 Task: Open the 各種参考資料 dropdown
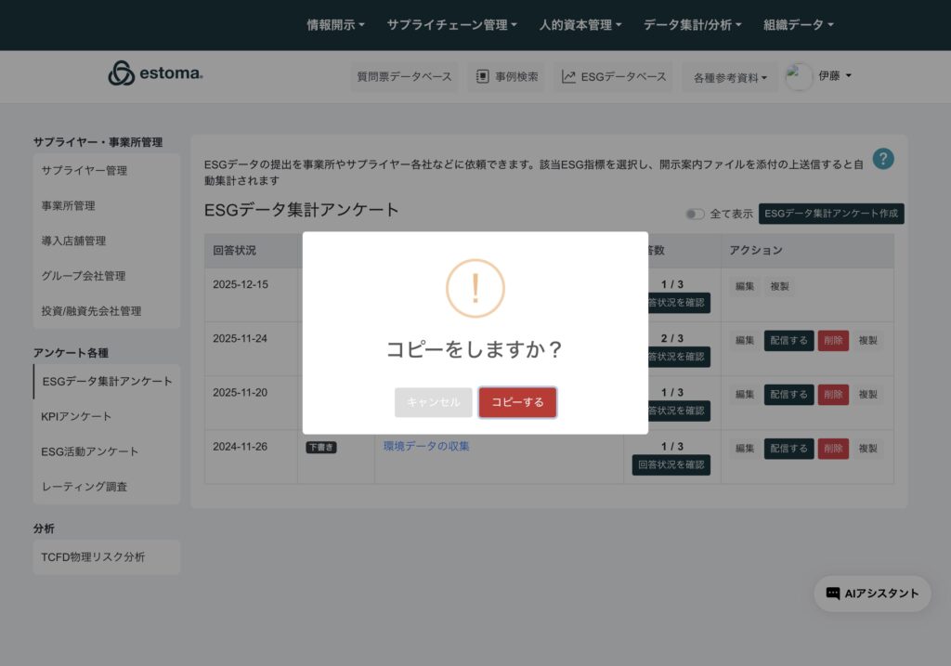point(730,78)
